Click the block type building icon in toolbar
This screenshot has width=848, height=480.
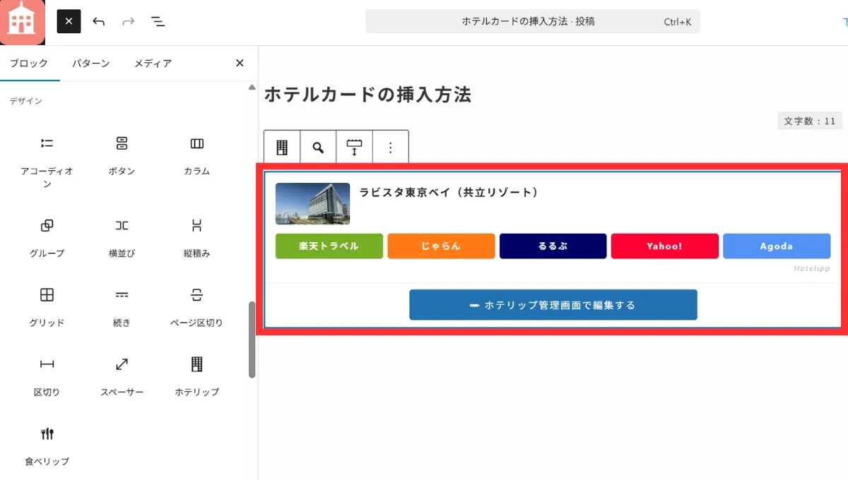tap(282, 148)
